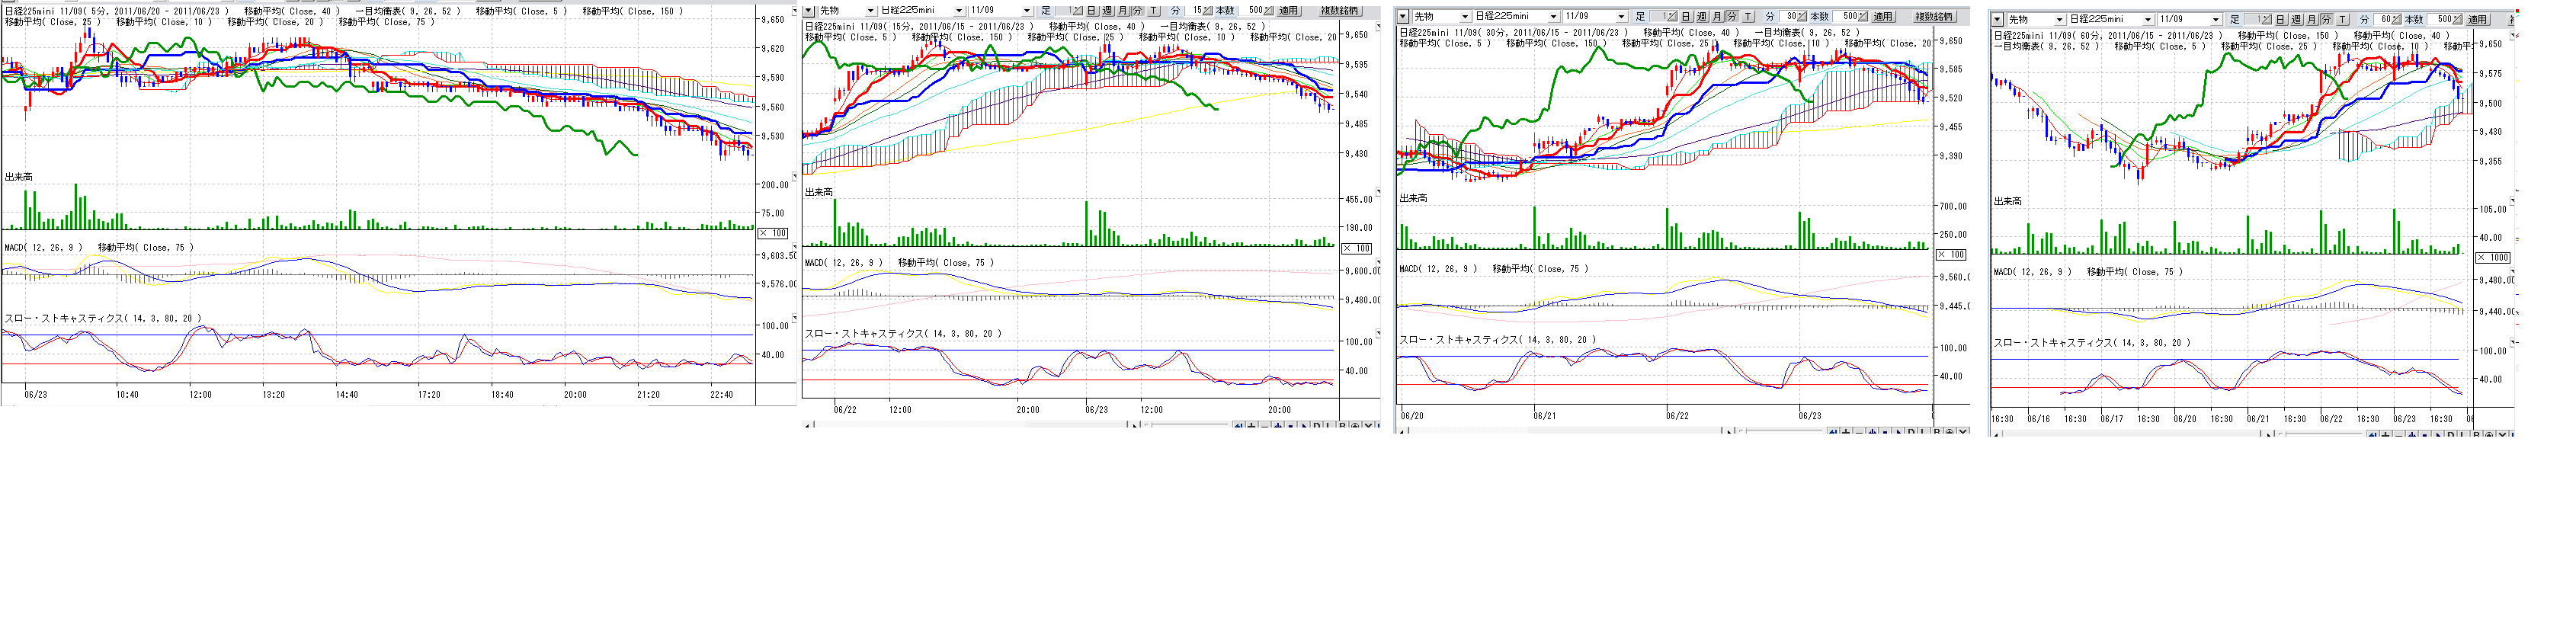Screen dimensions: 2576x634
Task: Click the T tick button in the 15分 chart toolbar
Action: (1153, 11)
